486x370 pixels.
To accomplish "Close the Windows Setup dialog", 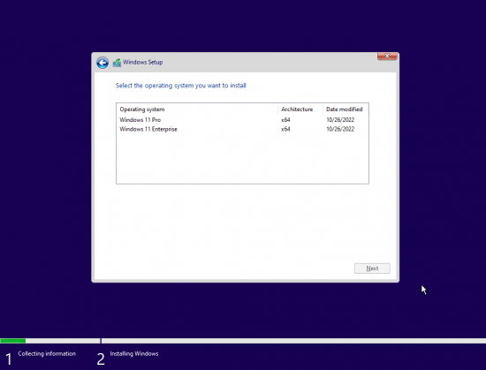I will click(x=387, y=56).
